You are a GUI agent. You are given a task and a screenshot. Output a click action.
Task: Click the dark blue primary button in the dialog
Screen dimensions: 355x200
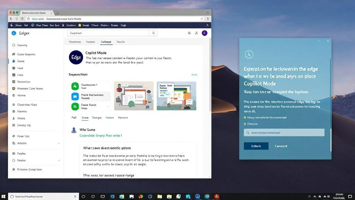point(256,146)
